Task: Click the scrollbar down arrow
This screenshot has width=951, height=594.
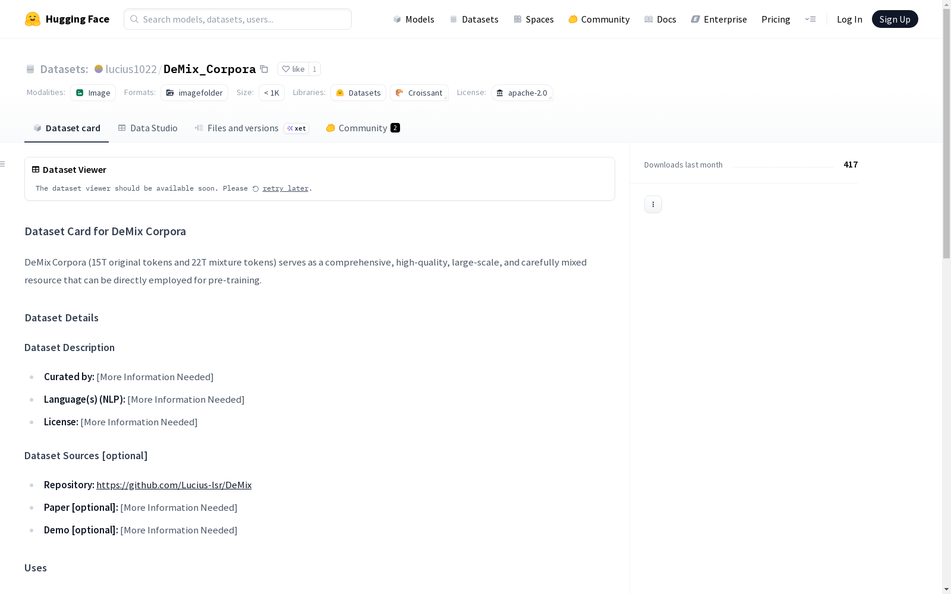Action: point(946,589)
